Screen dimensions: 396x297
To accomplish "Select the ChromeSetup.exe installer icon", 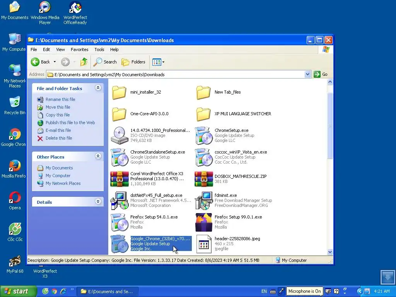I will pos(203,135).
